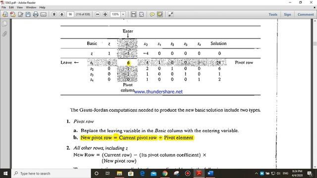Click the Create PDF toolbar icon

point(13,14)
